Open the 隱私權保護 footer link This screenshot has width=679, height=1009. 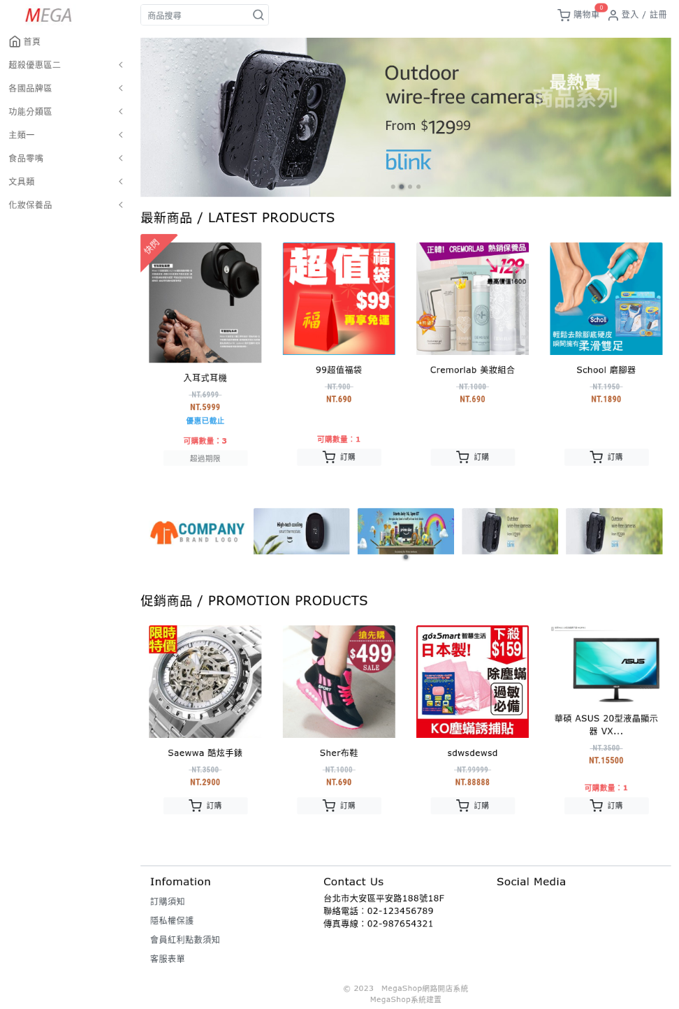pyautogui.click(x=172, y=920)
